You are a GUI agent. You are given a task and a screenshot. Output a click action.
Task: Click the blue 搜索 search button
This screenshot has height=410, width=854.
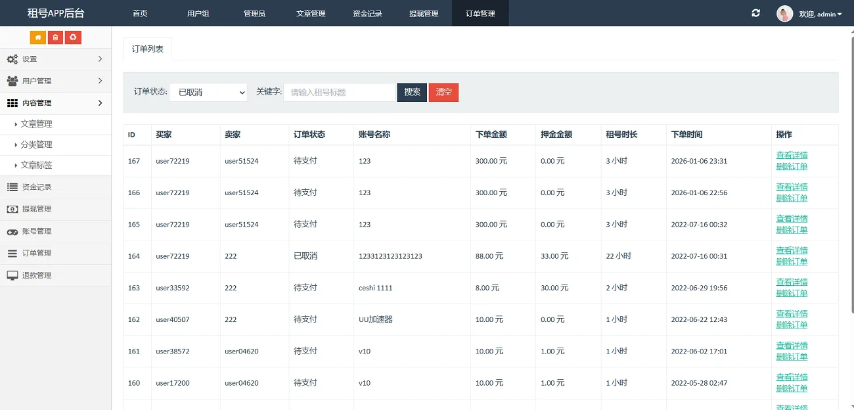[x=411, y=92]
